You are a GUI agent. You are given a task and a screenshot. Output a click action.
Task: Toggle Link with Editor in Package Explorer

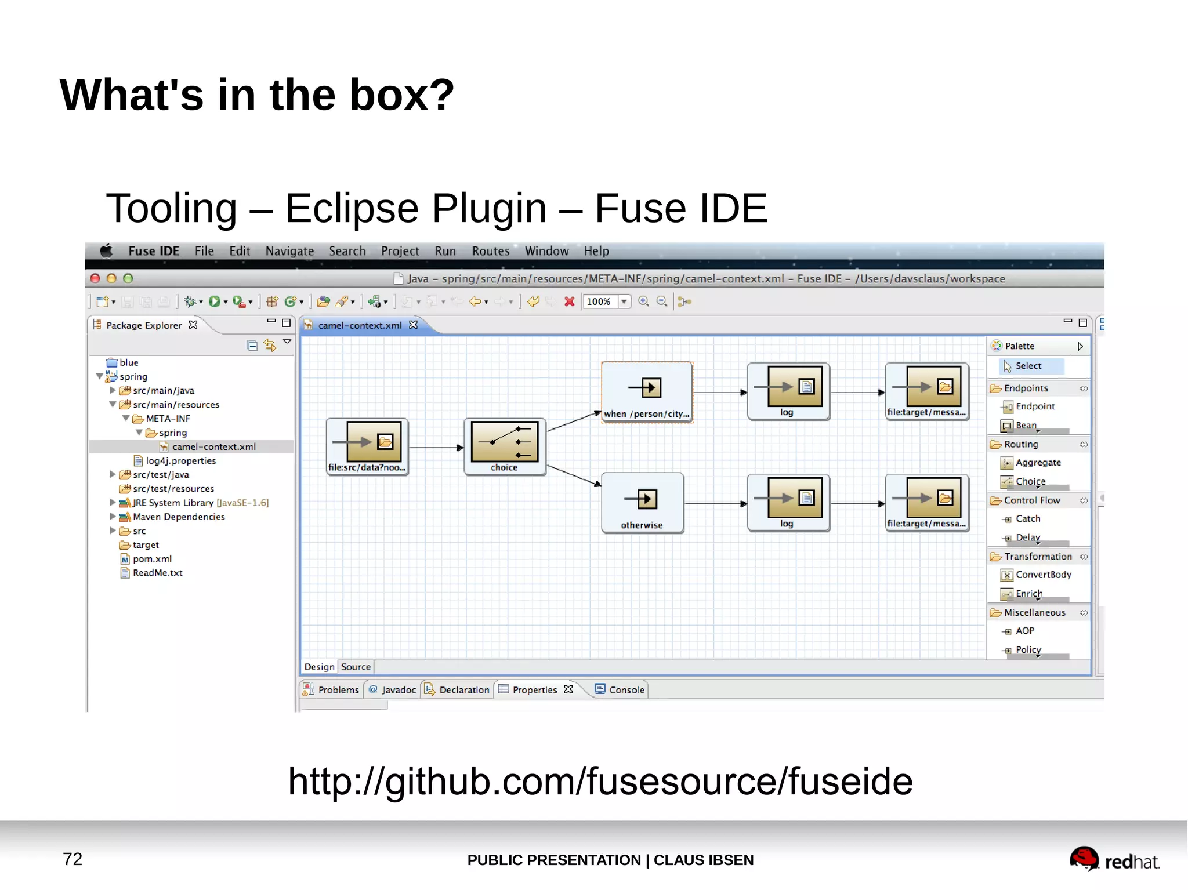point(270,346)
